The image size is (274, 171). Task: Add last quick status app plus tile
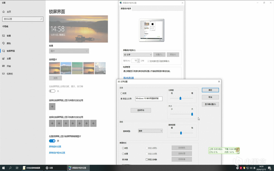point(93,123)
